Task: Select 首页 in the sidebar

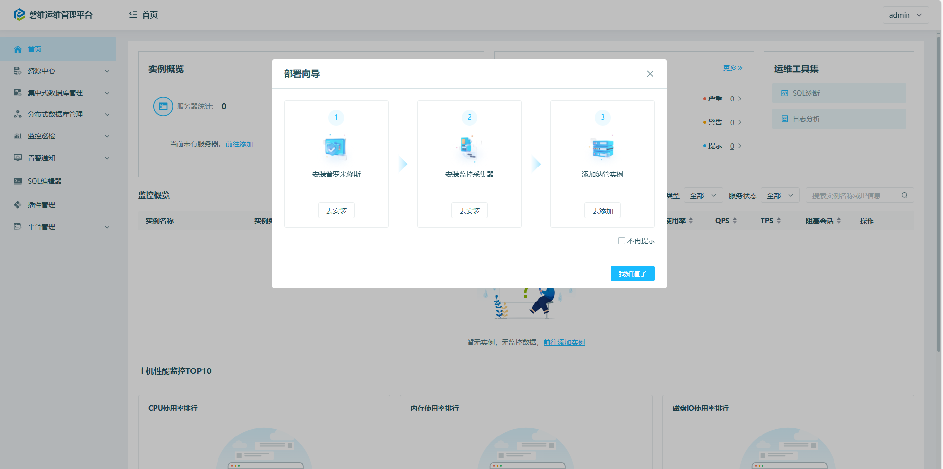Action: point(58,49)
